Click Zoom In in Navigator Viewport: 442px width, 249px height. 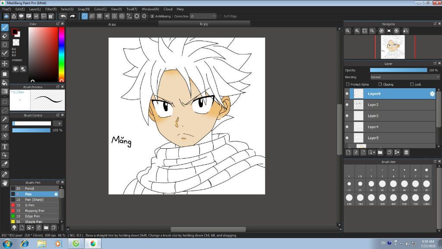[x=357, y=31]
